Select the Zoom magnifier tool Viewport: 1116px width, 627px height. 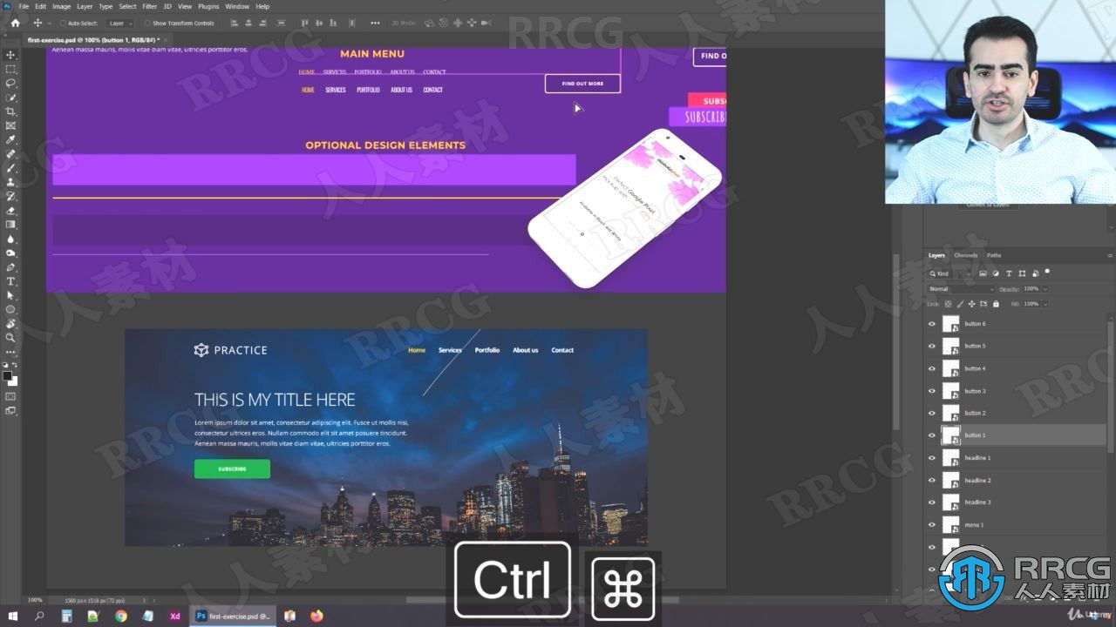pos(11,337)
